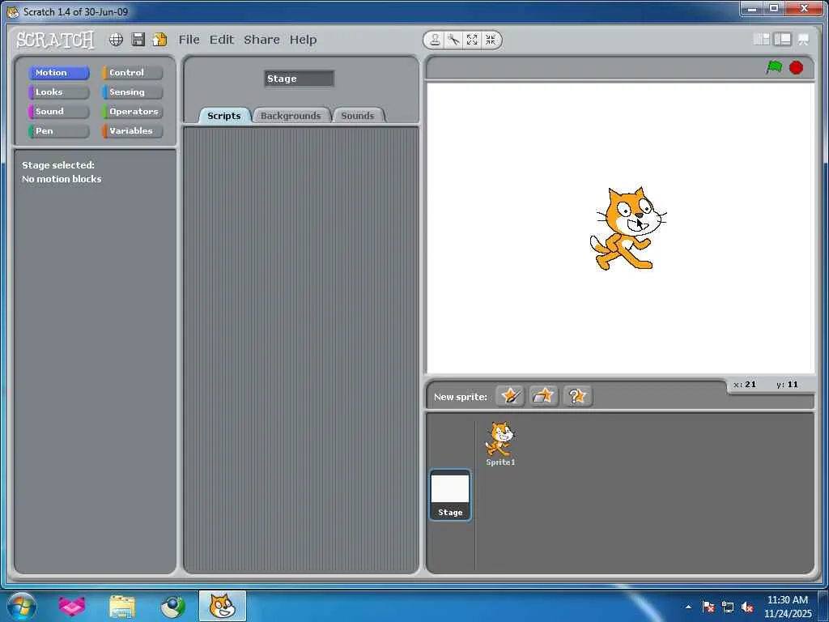The height and width of the screenshot is (622, 829).
Task: Click the muted volume tray icon
Action: [x=747, y=607]
